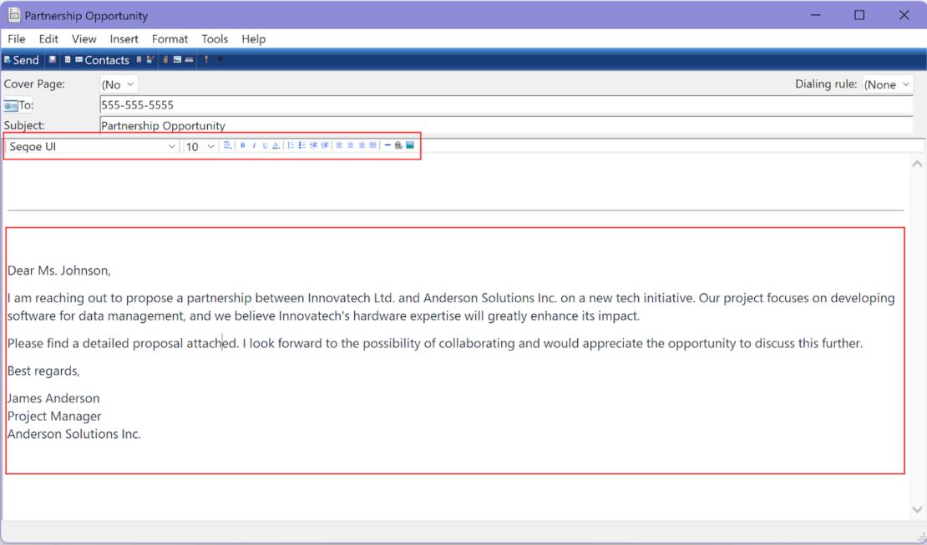Toggle underline formatting
This screenshot has width=927, height=545.
(x=265, y=145)
